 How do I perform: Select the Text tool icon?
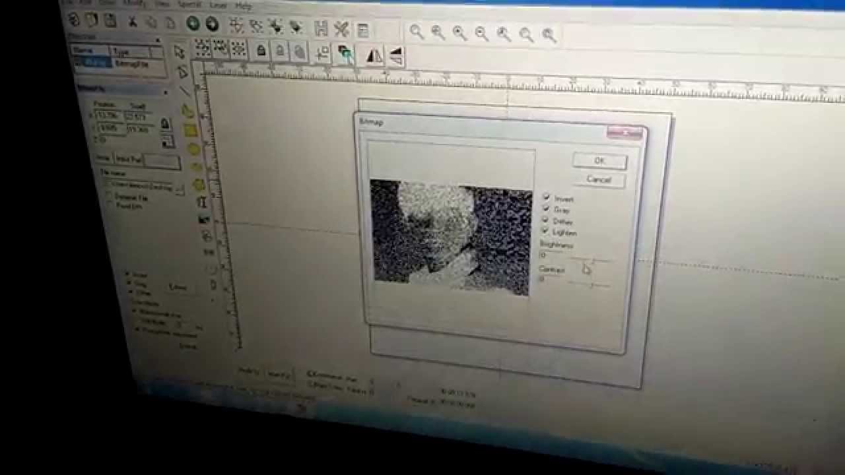point(201,203)
